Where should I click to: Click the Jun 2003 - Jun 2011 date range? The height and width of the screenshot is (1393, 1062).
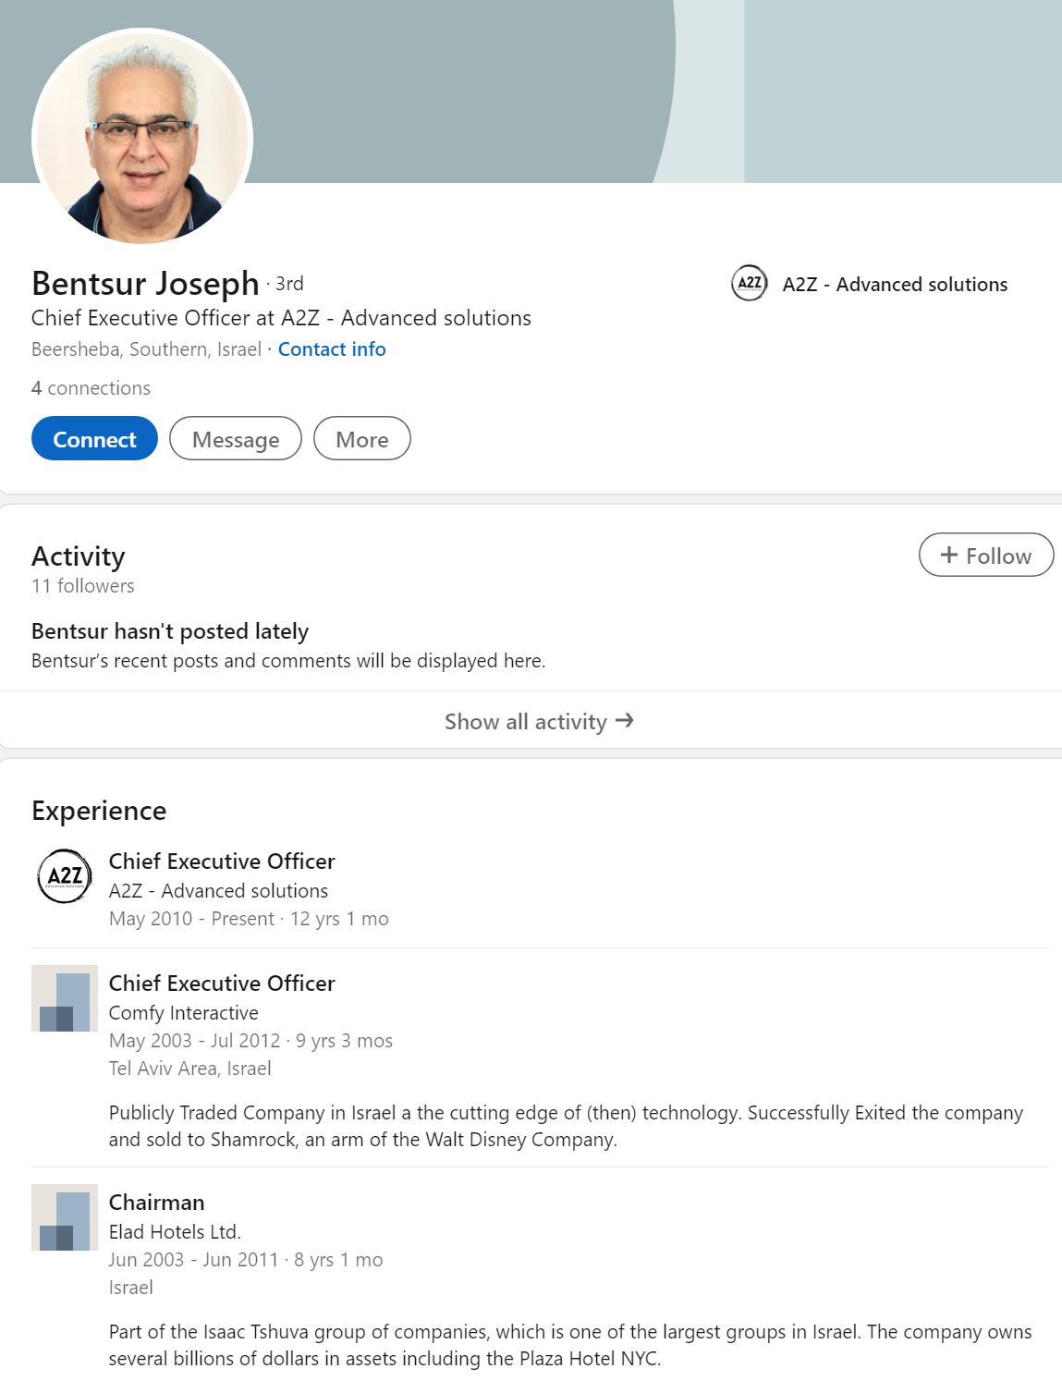tap(193, 1260)
